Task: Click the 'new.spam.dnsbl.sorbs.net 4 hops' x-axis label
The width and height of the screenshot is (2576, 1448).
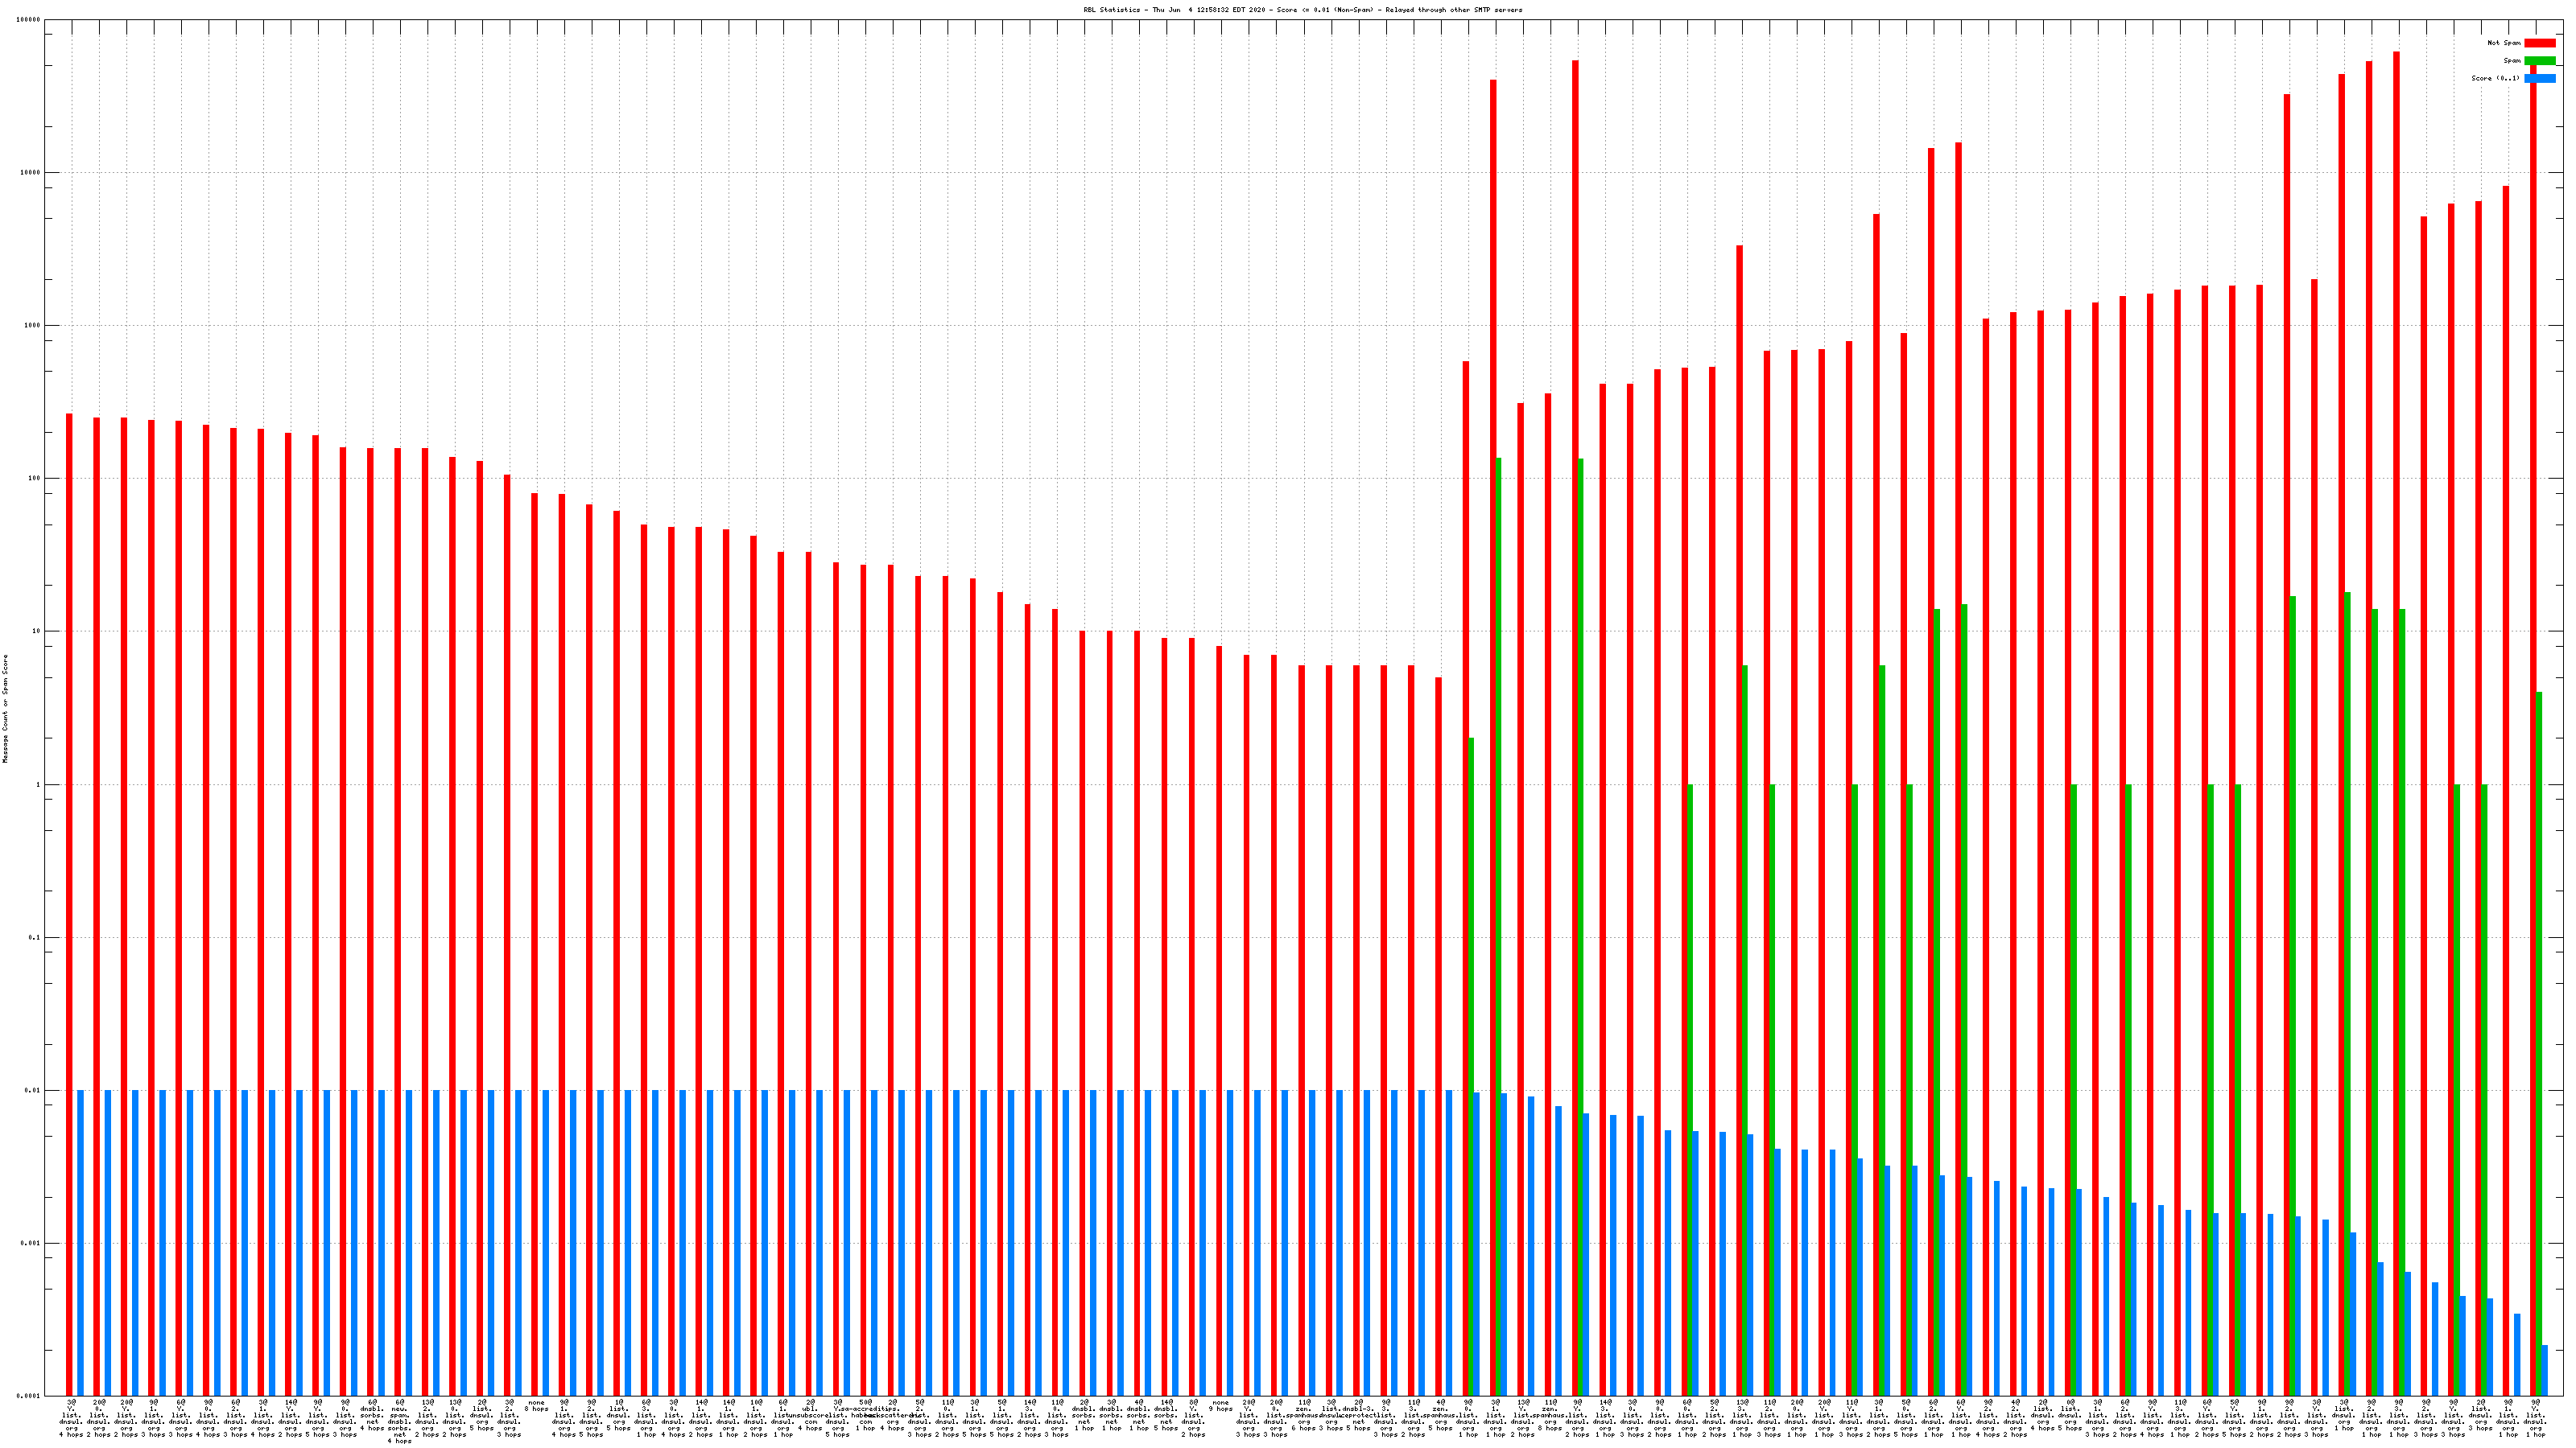Action: click(x=399, y=1421)
